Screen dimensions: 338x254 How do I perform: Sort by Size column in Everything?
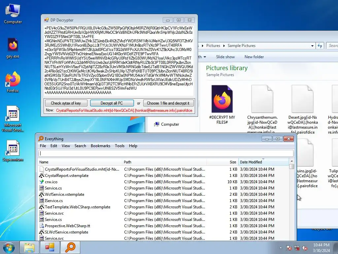(222, 162)
